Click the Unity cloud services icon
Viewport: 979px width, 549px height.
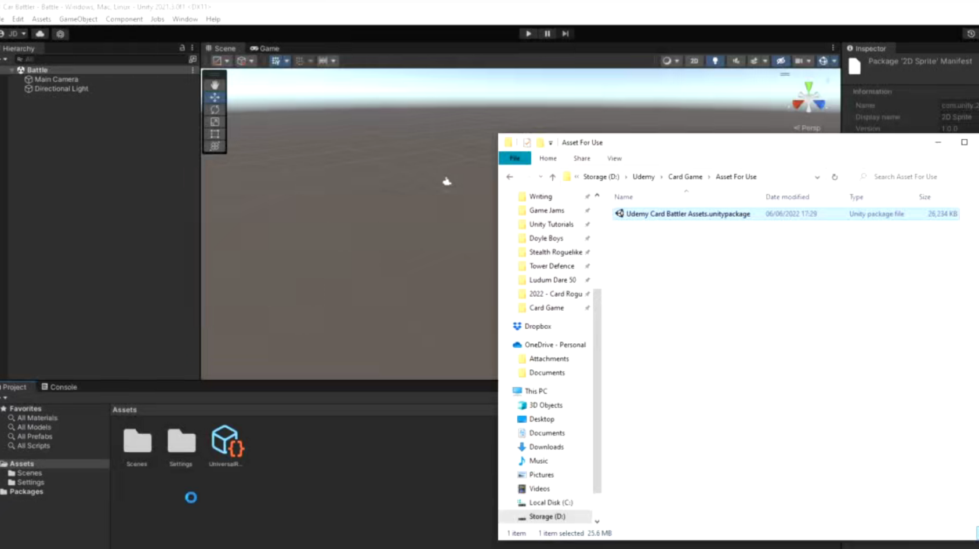[40, 34]
